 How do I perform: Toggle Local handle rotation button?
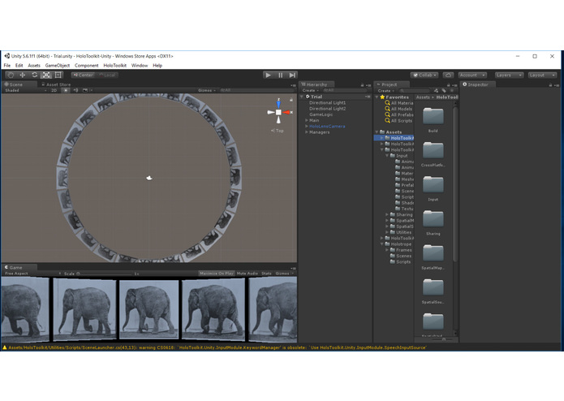[107, 75]
